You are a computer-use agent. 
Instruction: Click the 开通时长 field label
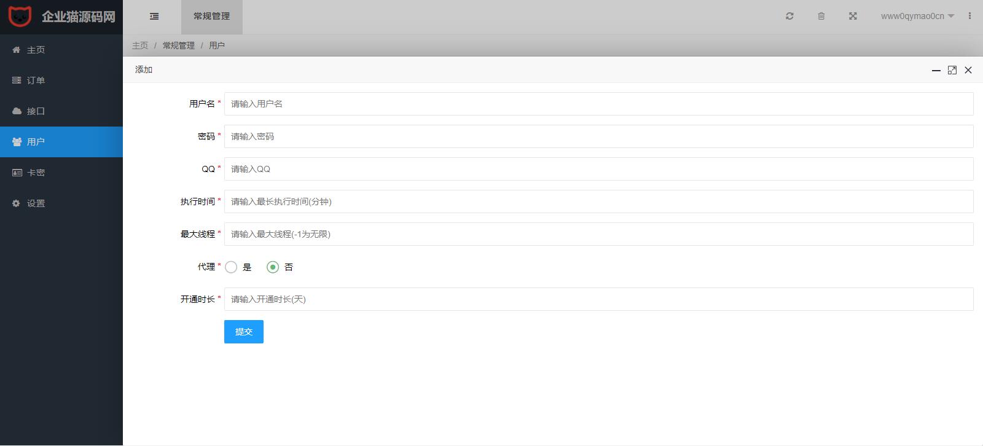tap(198, 299)
